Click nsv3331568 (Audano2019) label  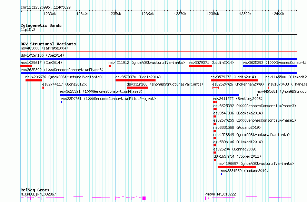click(237, 127)
